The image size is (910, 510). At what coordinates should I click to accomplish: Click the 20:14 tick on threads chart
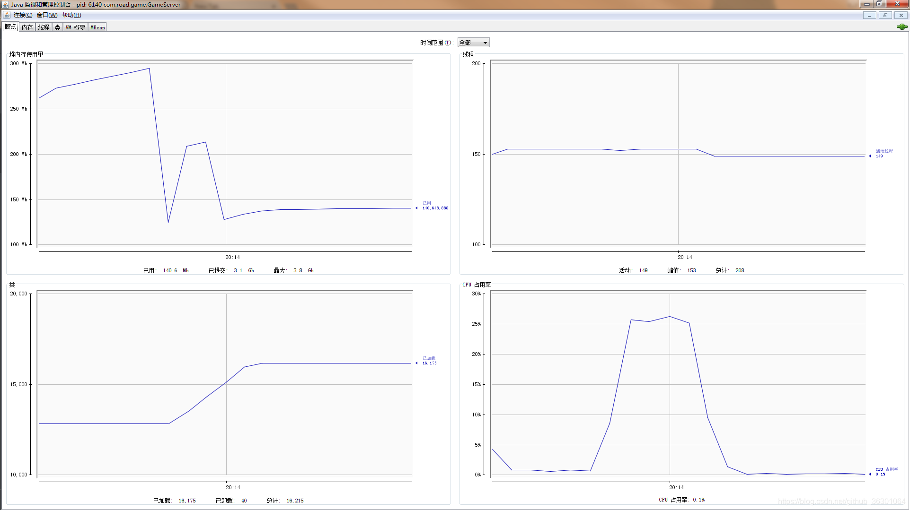685,257
